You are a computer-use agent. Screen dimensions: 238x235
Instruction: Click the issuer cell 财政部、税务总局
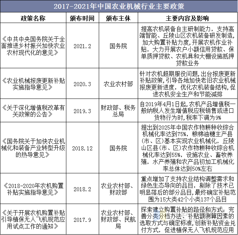118,111
